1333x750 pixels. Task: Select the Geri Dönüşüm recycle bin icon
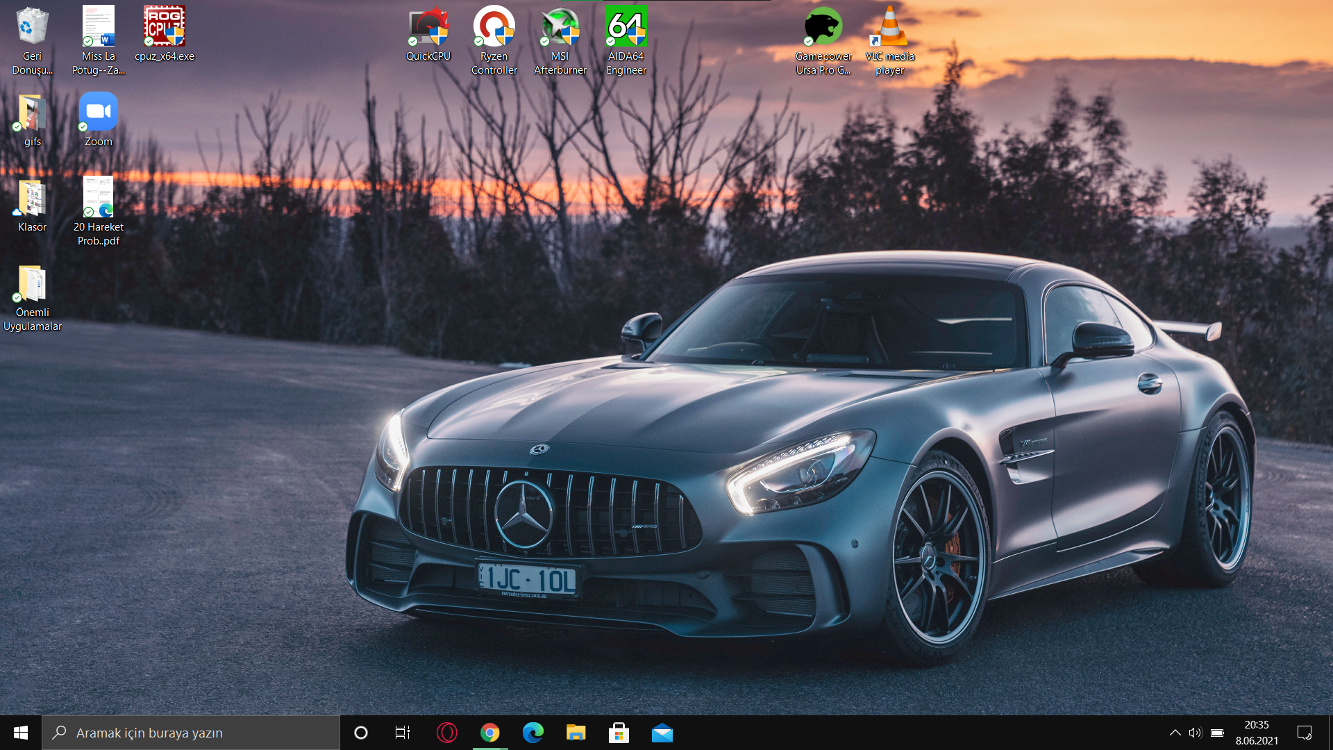tap(32, 40)
